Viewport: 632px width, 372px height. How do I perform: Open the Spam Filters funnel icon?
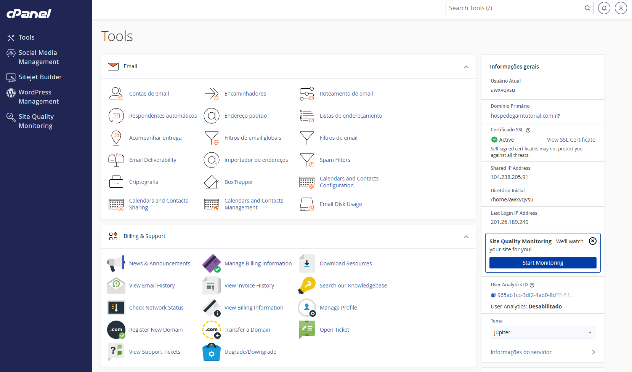point(306,160)
